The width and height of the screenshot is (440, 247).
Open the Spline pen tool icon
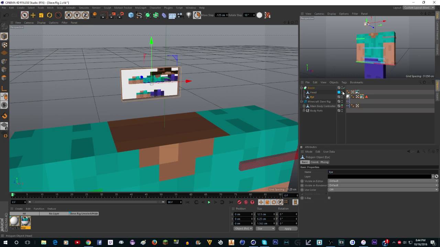click(x=139, y=15)
